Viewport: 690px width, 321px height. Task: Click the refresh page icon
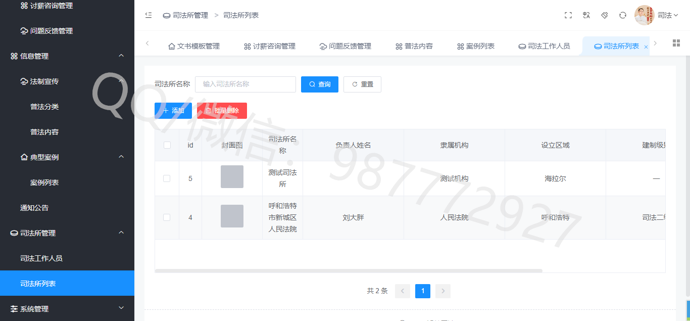[x=623, y=15]
